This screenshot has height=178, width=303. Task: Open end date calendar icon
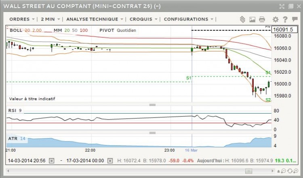(x=110, y=160)
